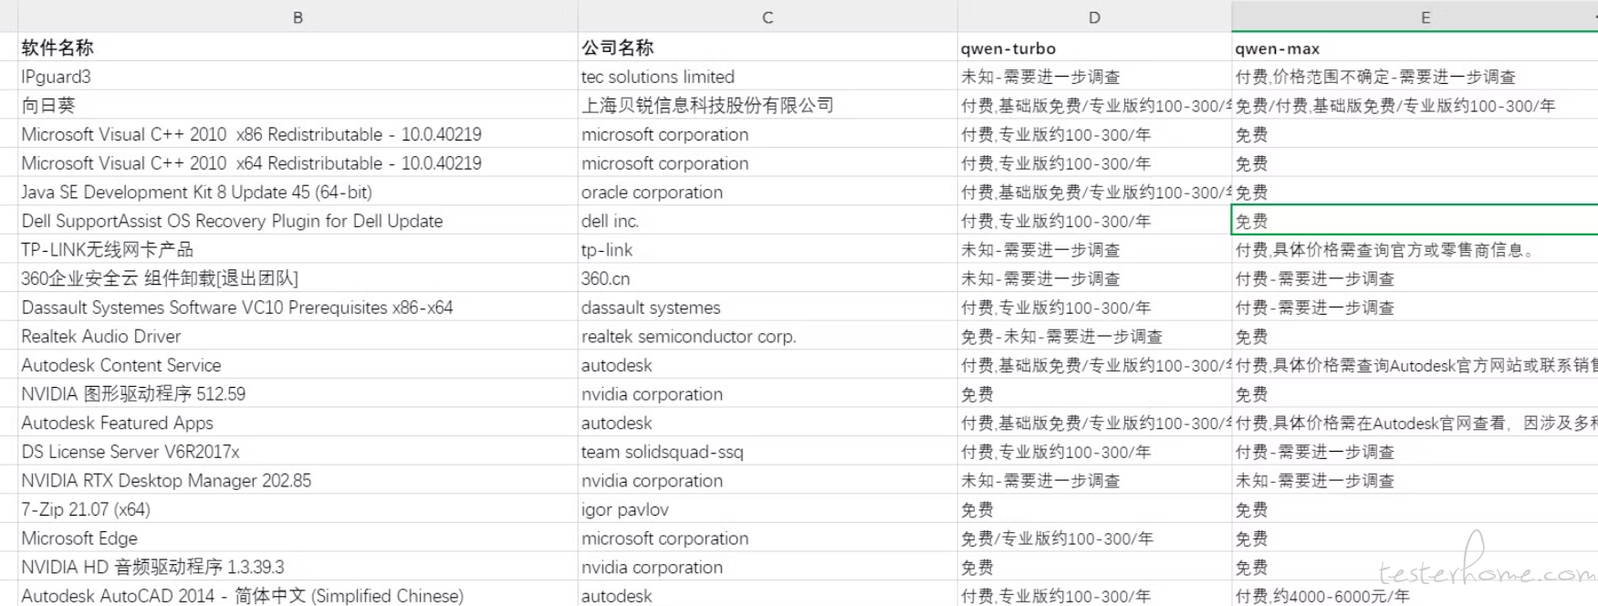Select qwen-max result for Dell SupportAssist plugin

point(1415,221)
